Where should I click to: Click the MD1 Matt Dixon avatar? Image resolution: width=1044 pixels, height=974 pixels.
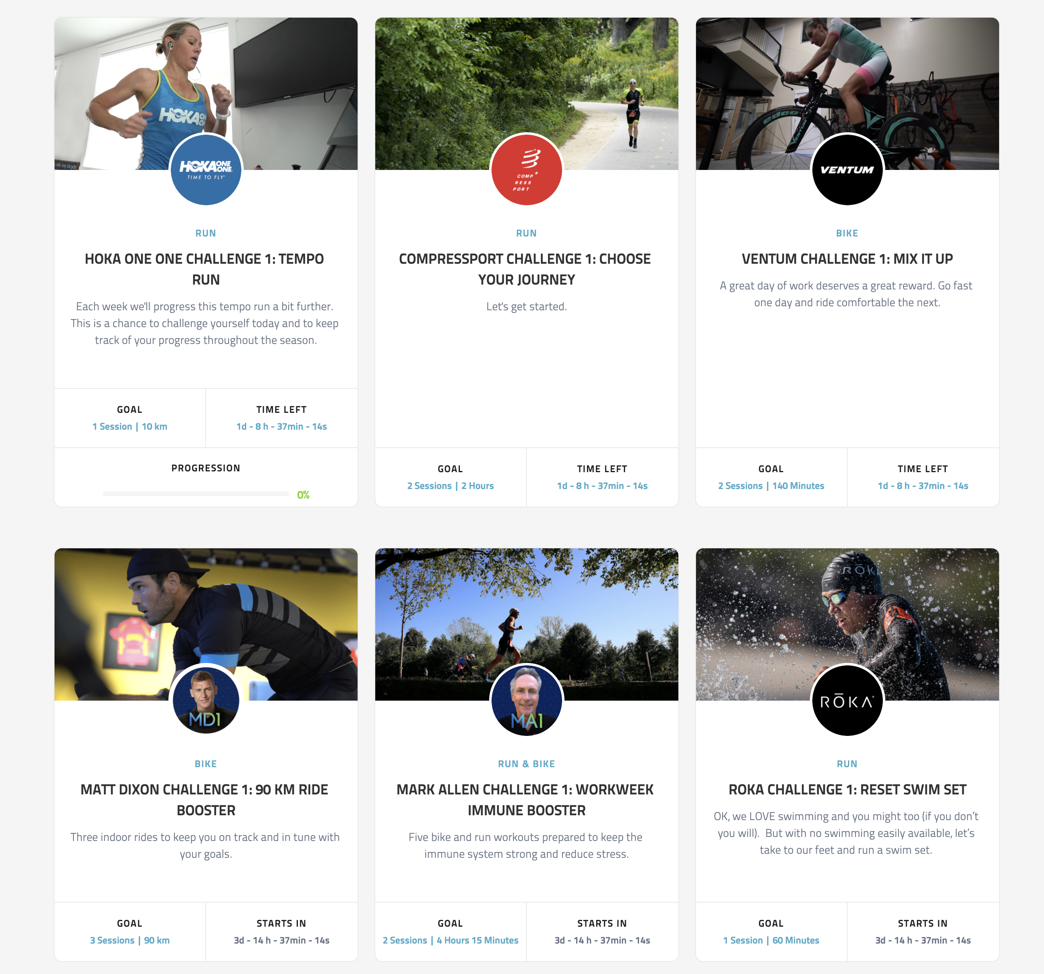point(206,700)
